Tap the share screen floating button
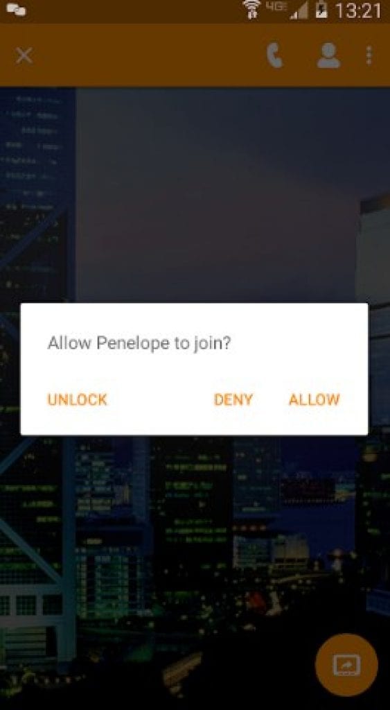The width and height of the screenshot is (390, 710). pyautogui.click(x=346, y=664)
